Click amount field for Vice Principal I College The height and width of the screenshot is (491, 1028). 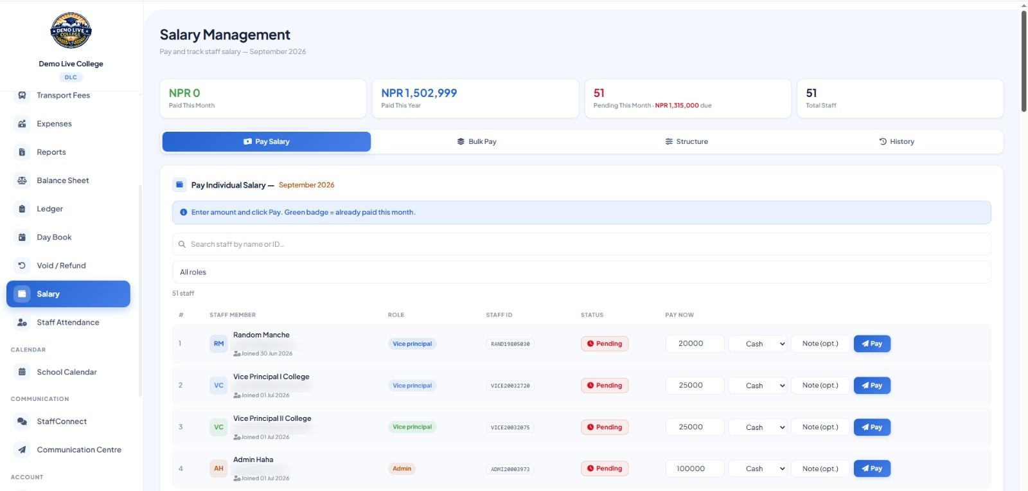pyautogui.click(x=695, y=386)
